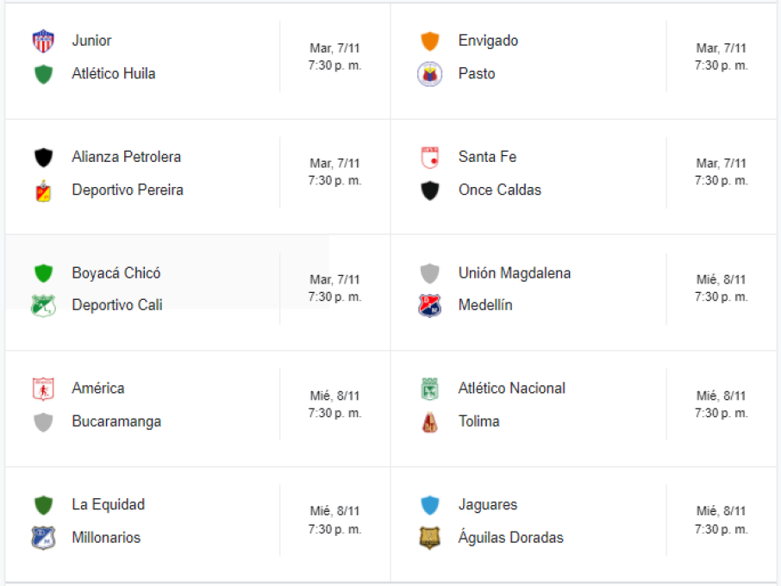This screenshot has height=586, width=781.
Task: Click the Deportivo Pereira crest icon
Action: pyautogui.click(x=43, y=190)
